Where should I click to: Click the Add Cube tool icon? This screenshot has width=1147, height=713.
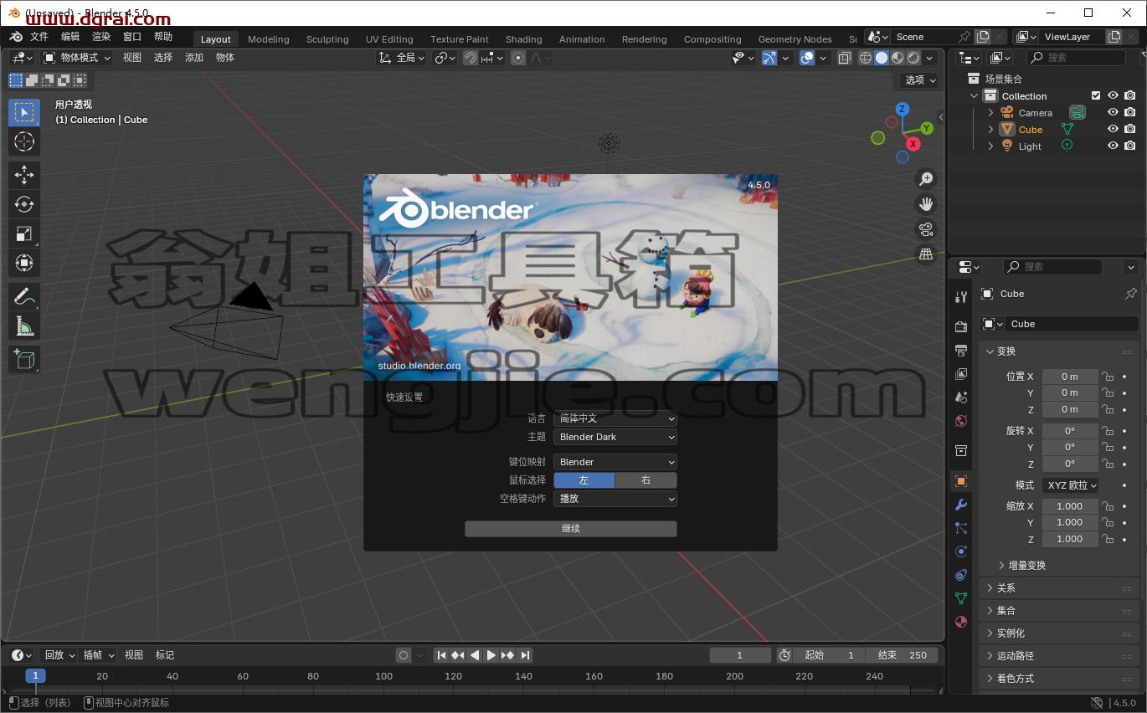[24, 359]
